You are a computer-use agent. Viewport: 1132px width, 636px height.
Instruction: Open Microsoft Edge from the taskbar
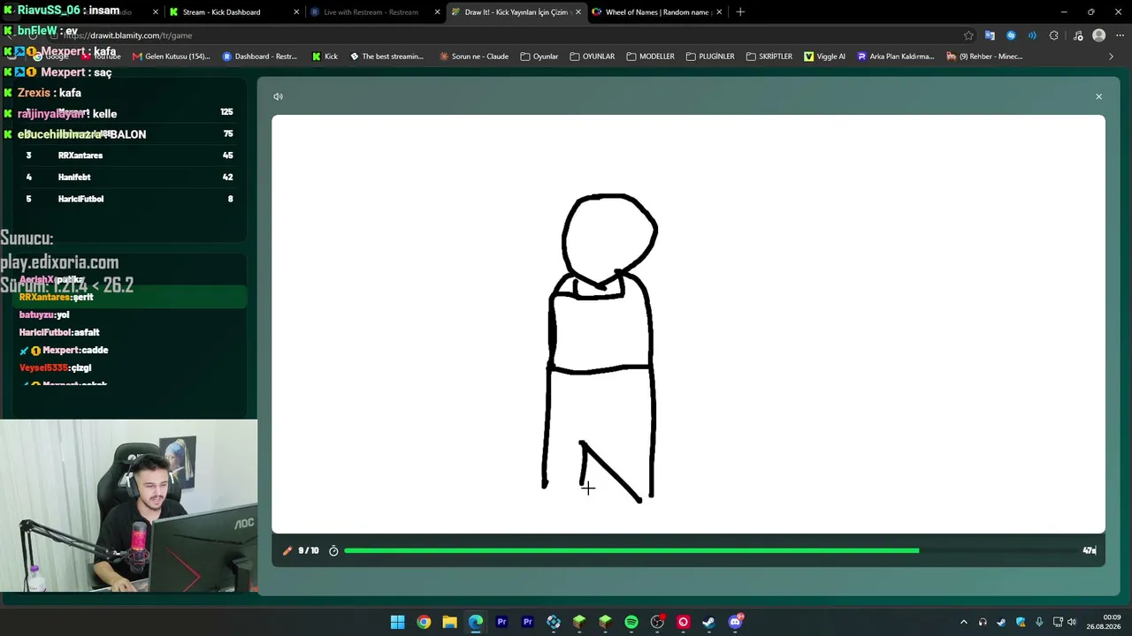click(x=476, y=622)
